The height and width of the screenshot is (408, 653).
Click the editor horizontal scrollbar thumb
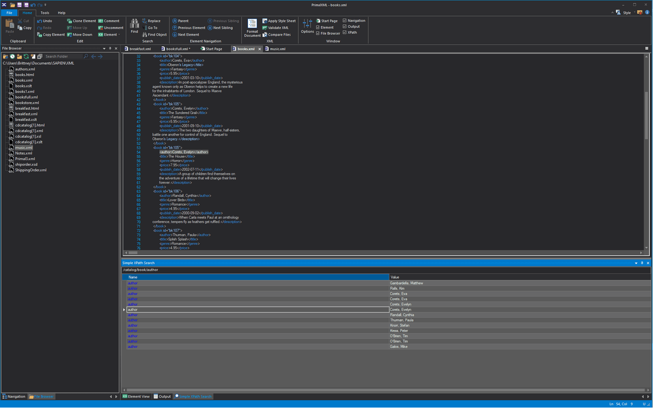tap(133, 253)
